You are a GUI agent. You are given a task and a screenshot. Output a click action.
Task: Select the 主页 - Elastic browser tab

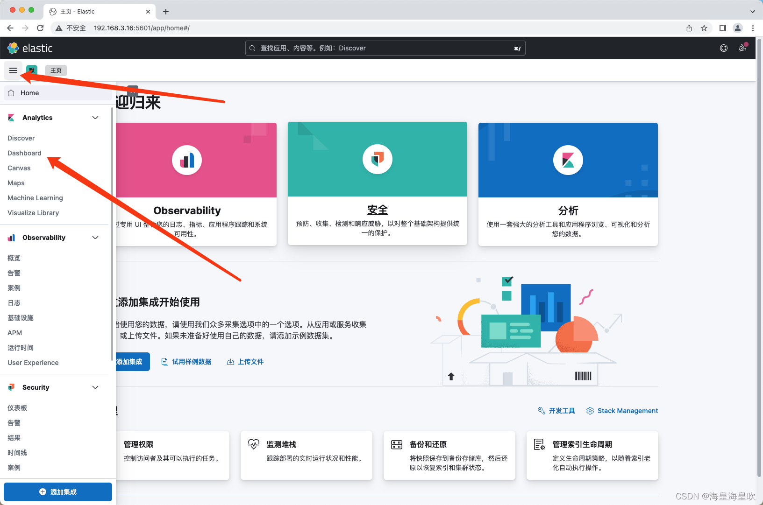(x=100, y=12)
